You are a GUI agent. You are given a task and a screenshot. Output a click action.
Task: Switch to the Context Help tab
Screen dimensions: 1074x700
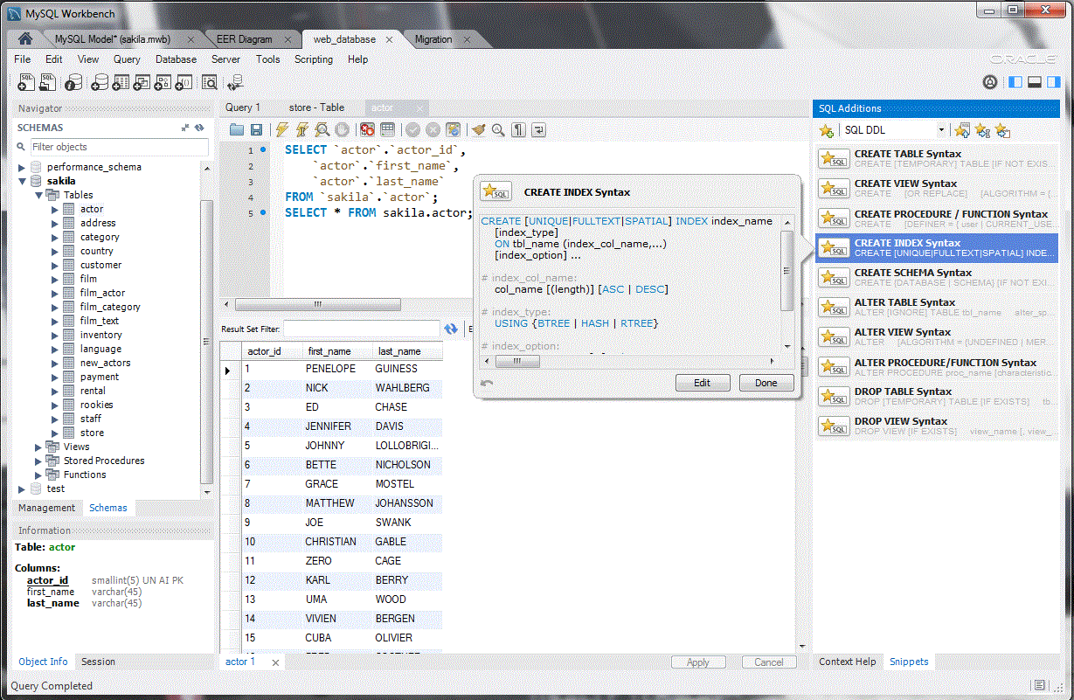pyautogui.click(x=846, y=662)
